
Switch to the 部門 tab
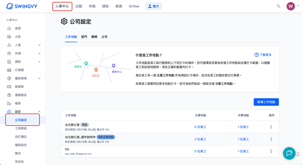point(84,37)
